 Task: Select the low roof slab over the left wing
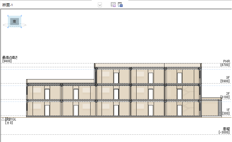click(60, 81)
